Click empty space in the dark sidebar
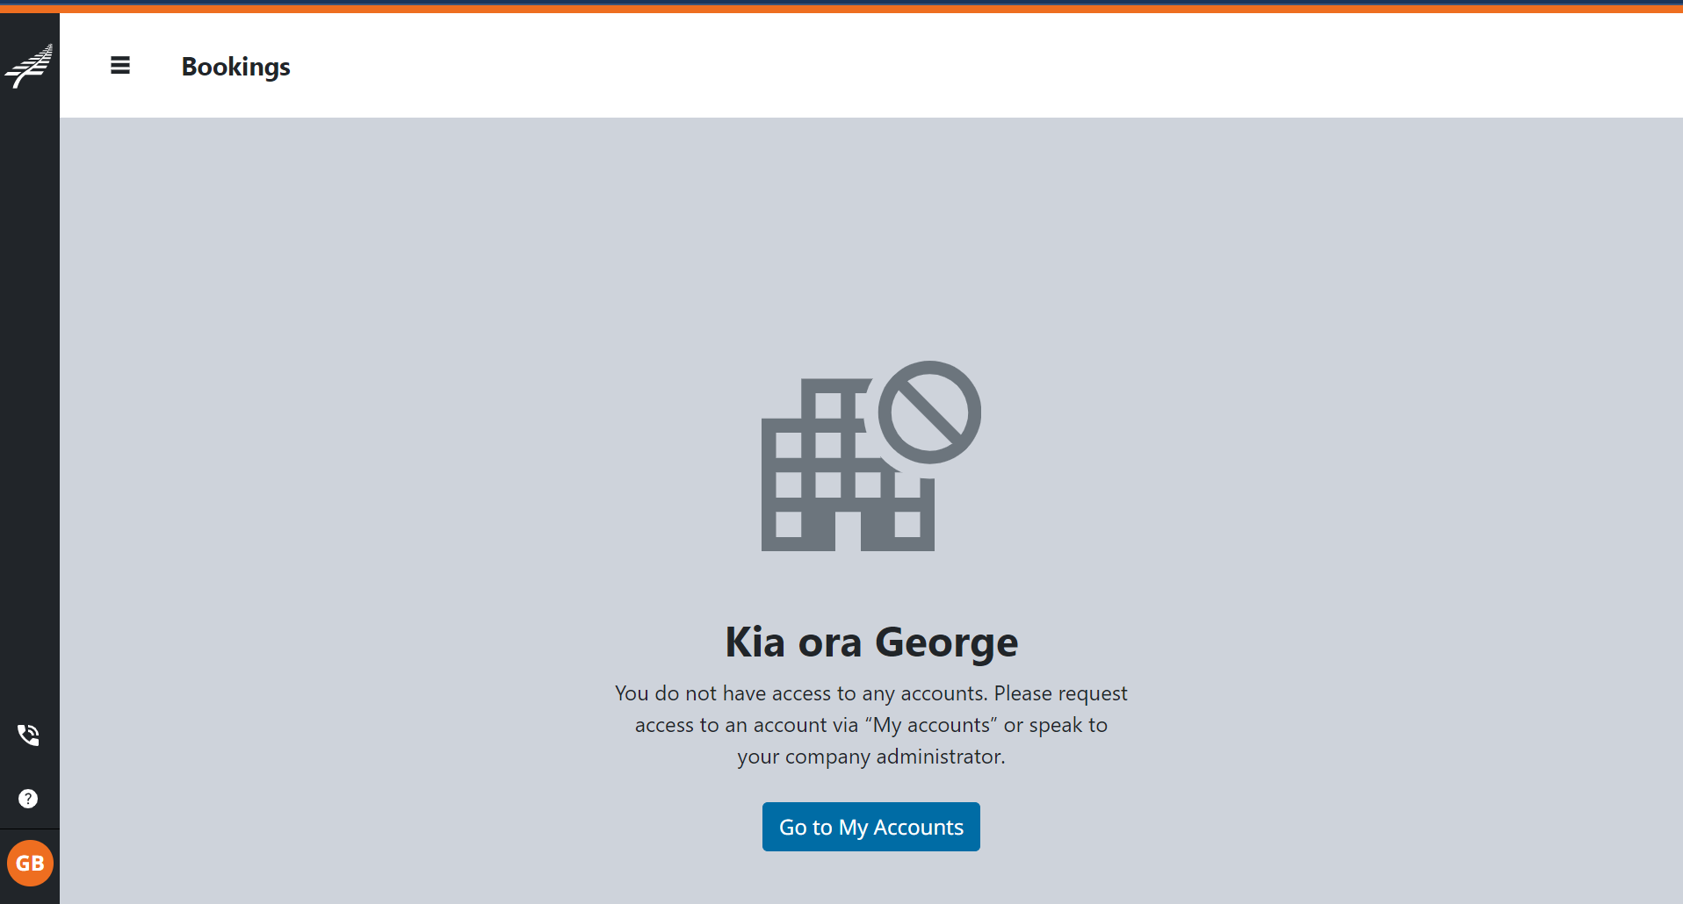Viewport: 1683px width, 904px height. tap(29, 395)
